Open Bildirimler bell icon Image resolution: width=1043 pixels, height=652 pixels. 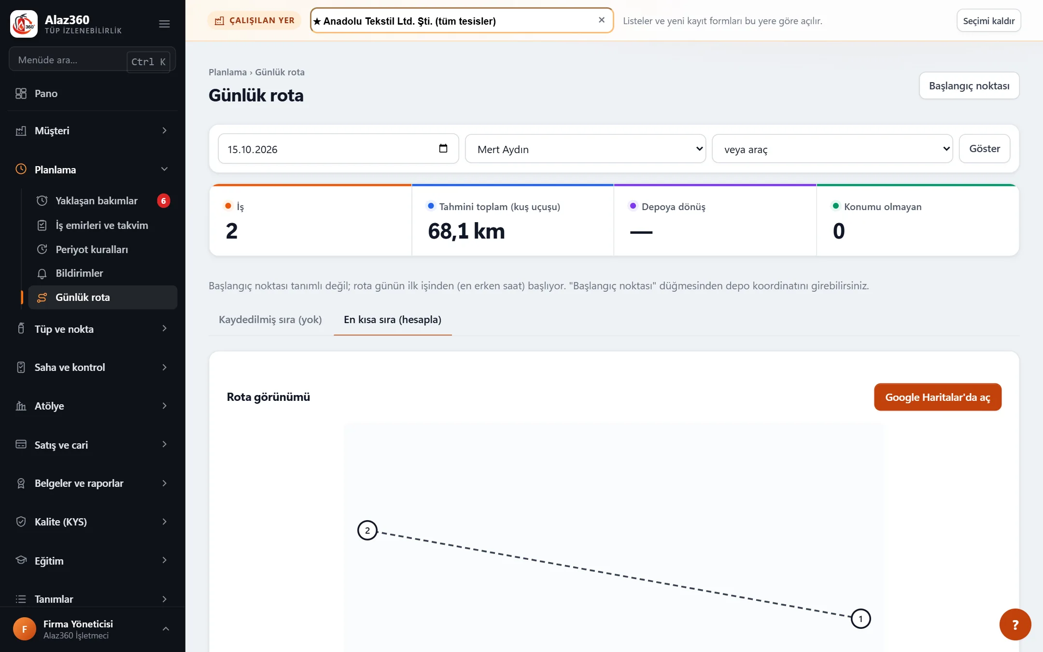pos(42,274)
